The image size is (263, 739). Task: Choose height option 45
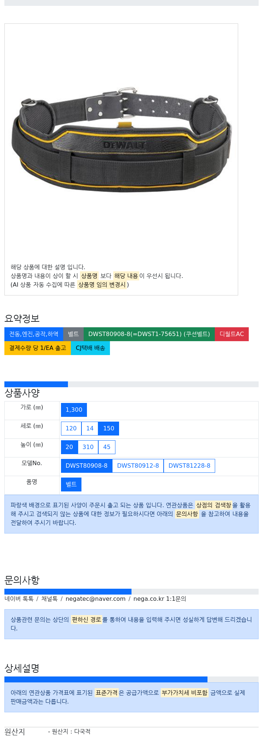pyautogui.click(x=107, y=447)
